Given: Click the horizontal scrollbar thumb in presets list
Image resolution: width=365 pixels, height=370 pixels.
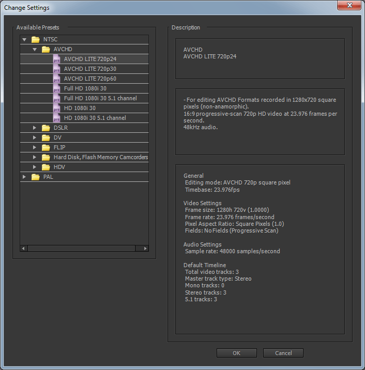Looking at the screenshot, I should (x=82, y=248).
